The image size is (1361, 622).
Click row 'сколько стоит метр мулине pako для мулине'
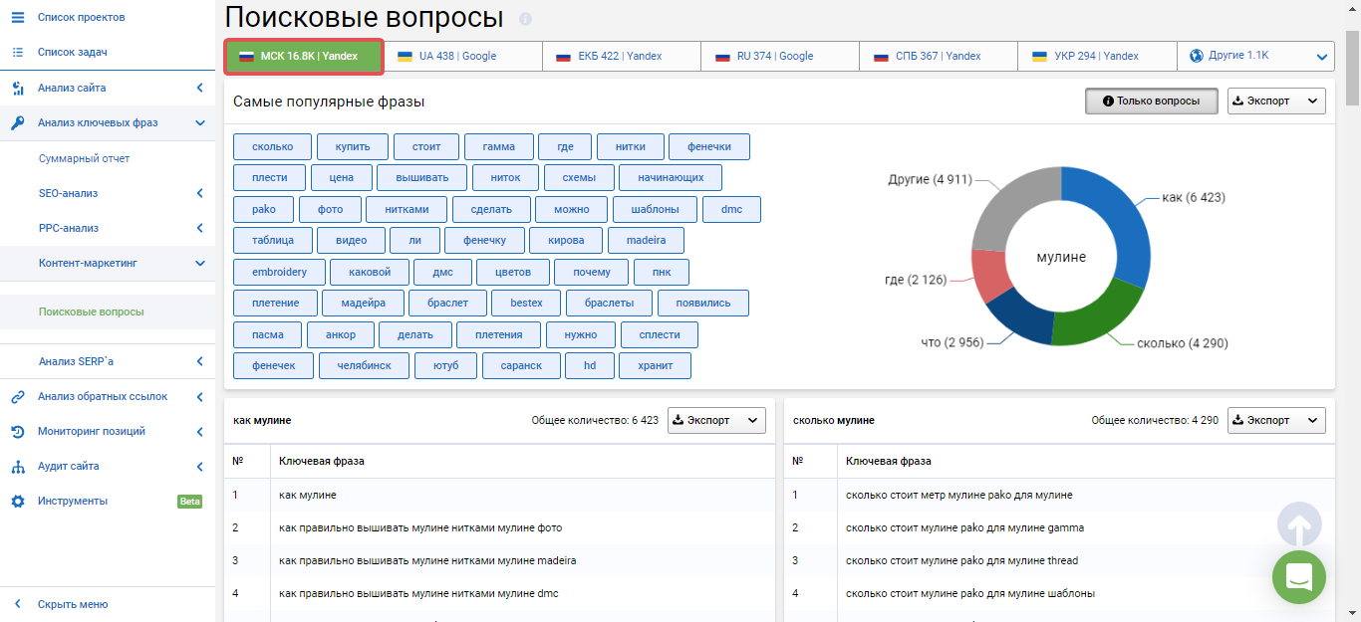pyautogui.click(x=1059, y=495)
